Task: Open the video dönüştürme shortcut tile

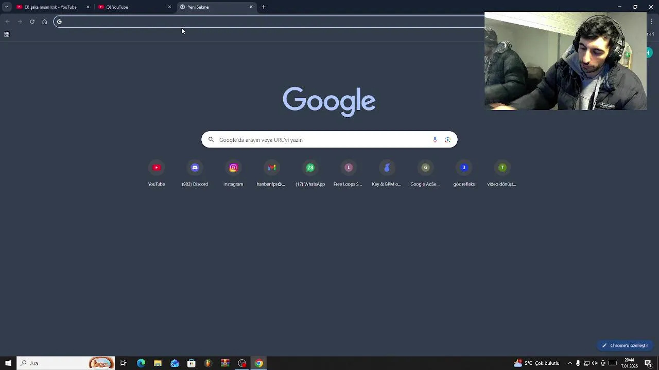Action: (502, 174)
